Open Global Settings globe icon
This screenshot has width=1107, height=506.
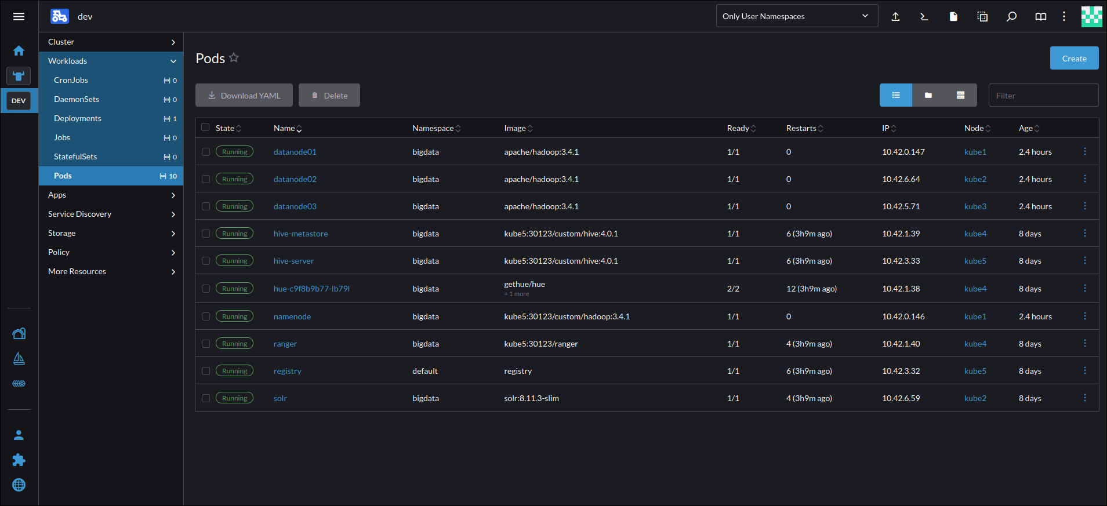click(x=19, y=485)
